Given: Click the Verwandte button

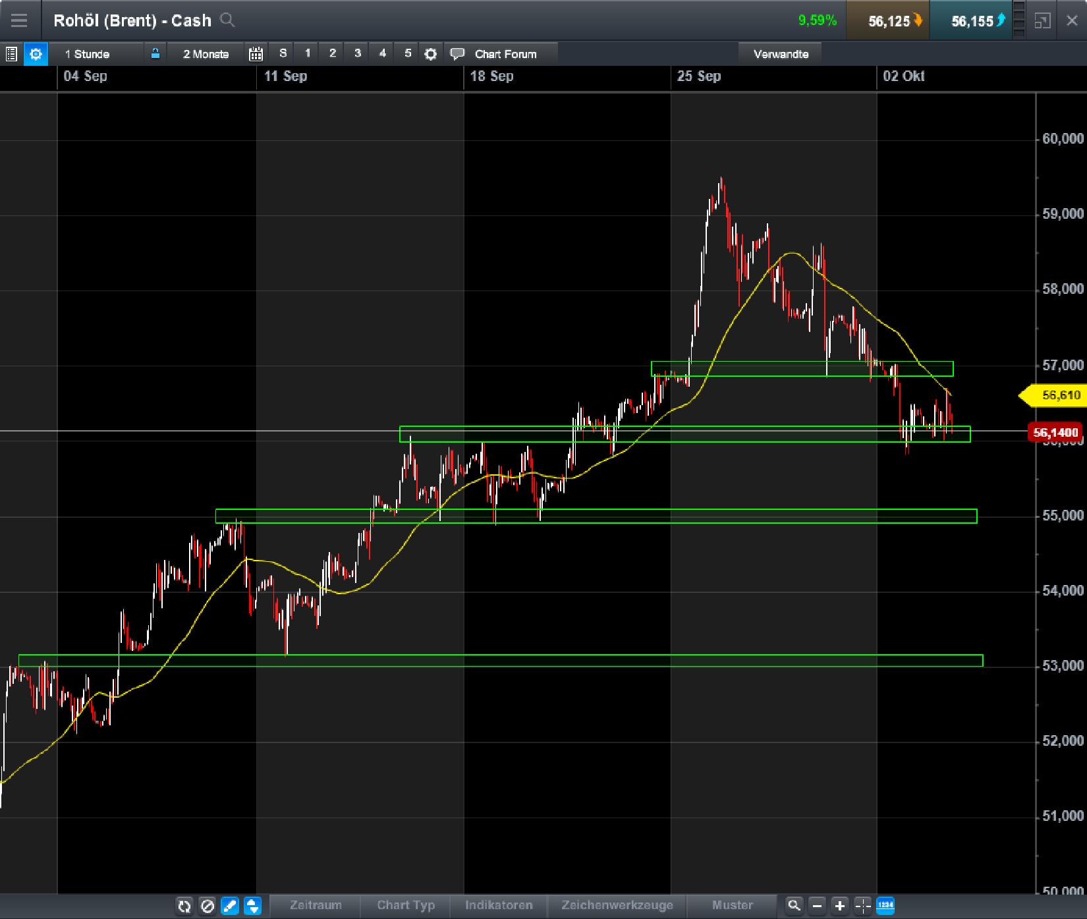Looking at the screenshot, I should pos(781,54).
